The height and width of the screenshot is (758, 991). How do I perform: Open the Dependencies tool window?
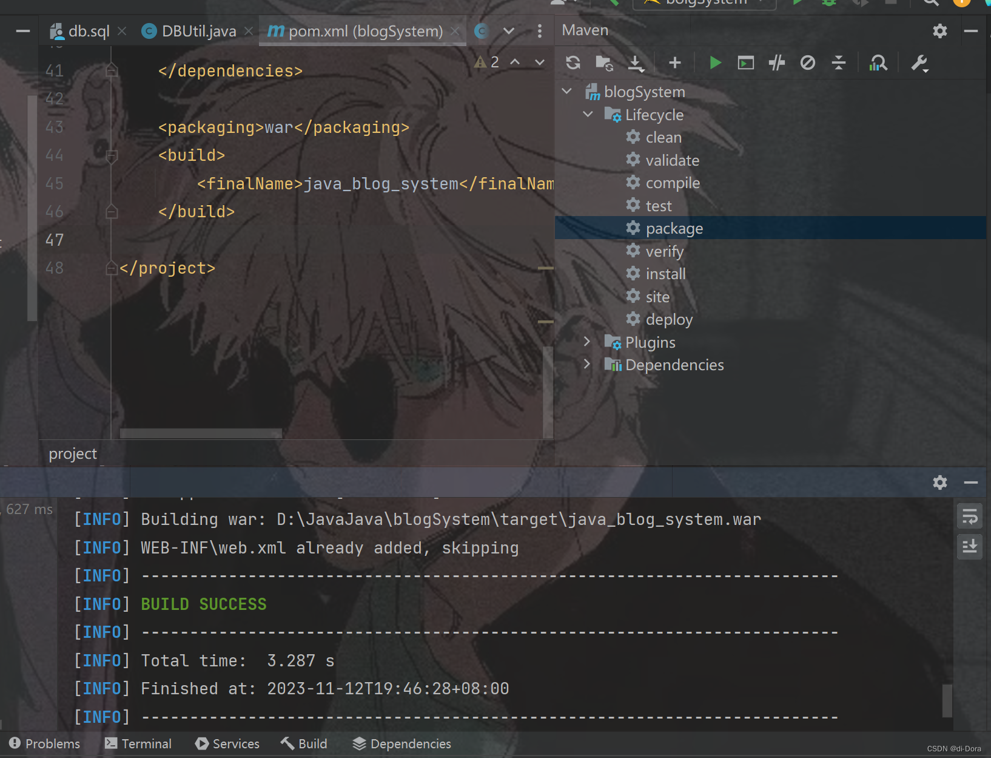[402, 743]
